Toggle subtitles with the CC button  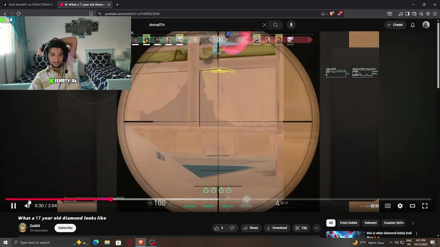tap(388, 206)
